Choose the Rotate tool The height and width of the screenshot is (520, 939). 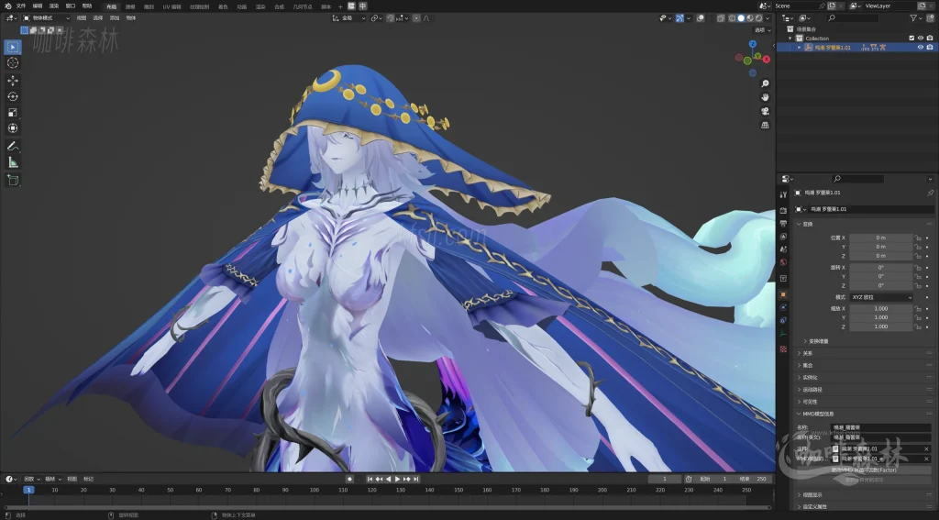point(13,96)
